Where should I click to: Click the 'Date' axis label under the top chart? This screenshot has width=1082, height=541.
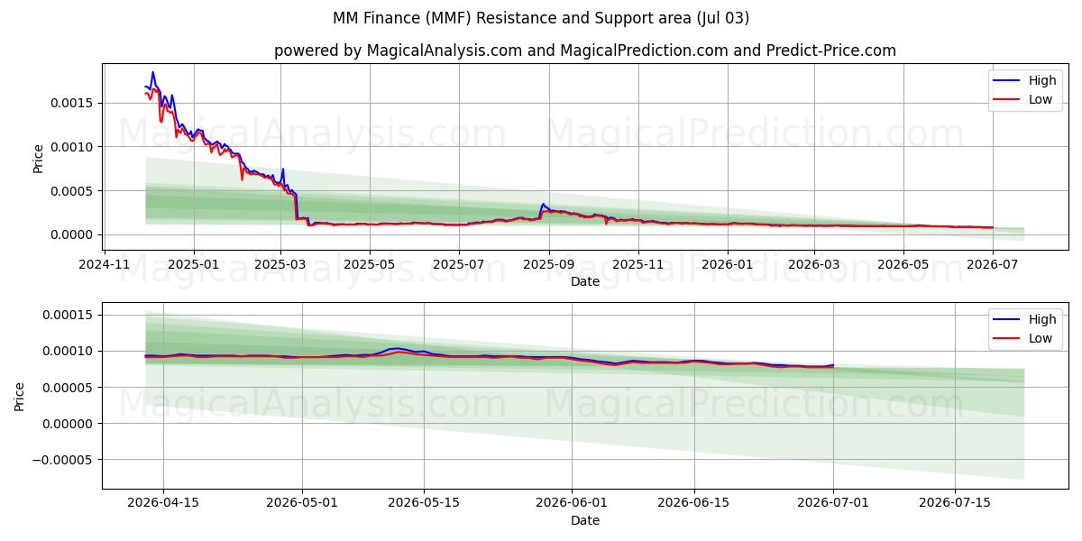[x=585, y=281]
